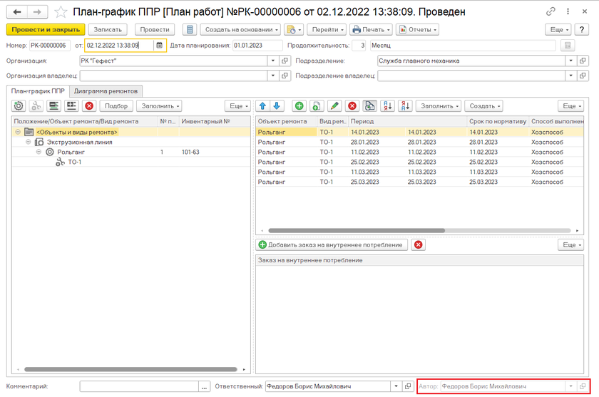
Task: Copy link to document icon
Action: pyautogui.click(x=551, y=12)
